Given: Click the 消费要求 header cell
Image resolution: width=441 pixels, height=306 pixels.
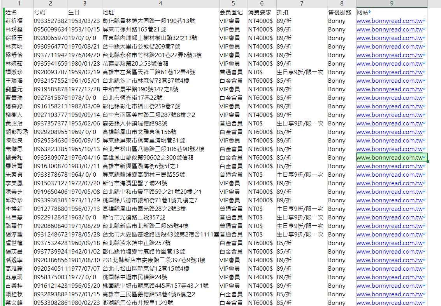Looking at the screenshot, I should point(262,12).
